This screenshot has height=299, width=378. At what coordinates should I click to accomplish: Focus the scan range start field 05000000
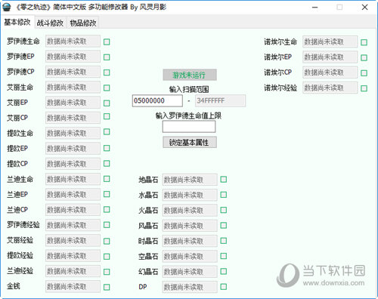click(x=157, y=100)
